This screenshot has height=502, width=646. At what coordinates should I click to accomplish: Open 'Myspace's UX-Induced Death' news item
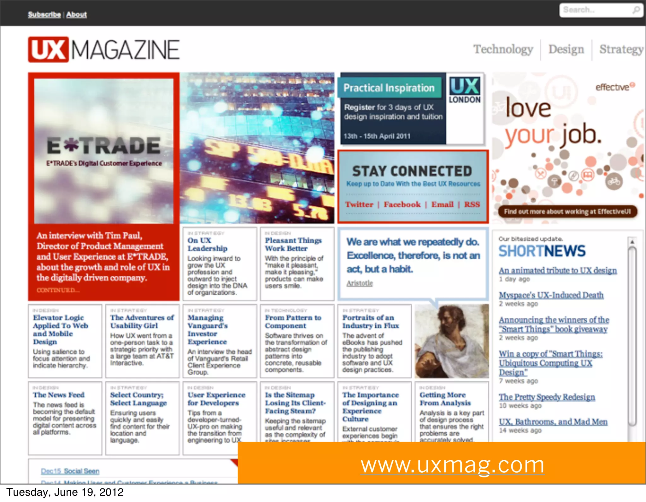tap(551, 295)
